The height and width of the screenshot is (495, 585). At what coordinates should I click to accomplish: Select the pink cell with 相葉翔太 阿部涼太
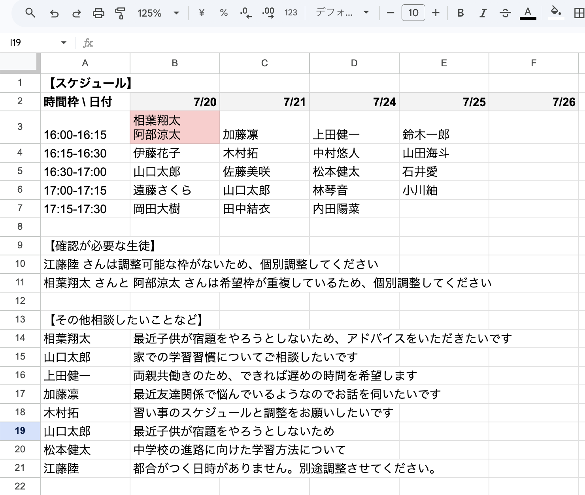tap(175, 127)
